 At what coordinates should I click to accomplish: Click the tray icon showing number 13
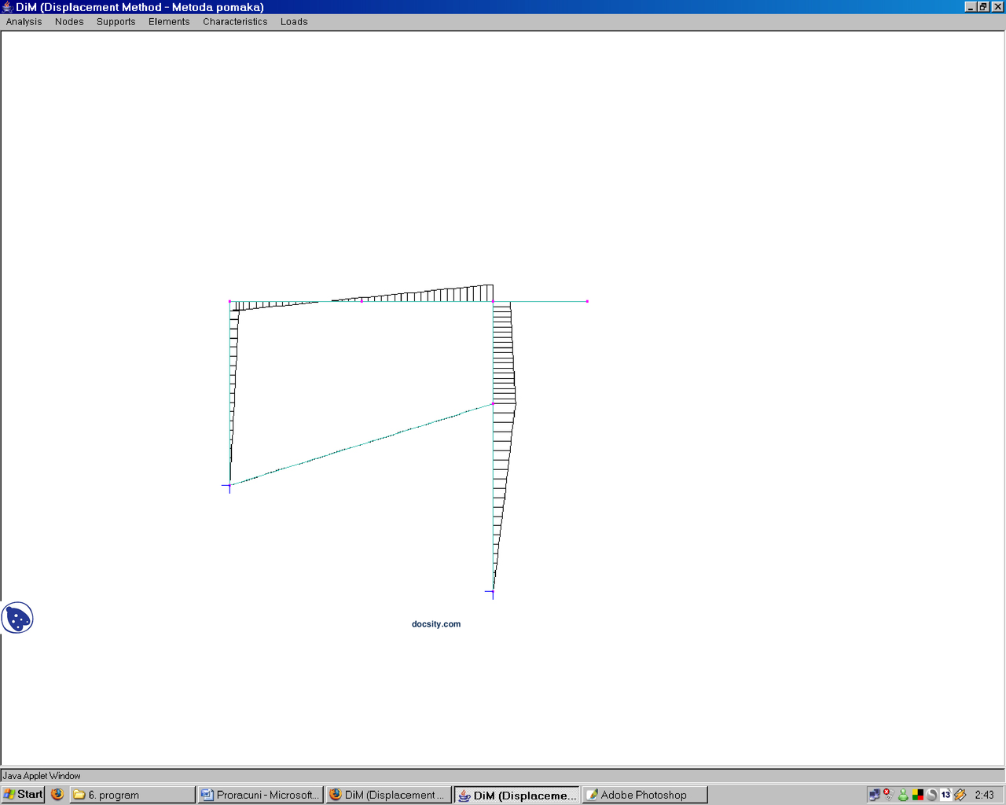point(945,795)
